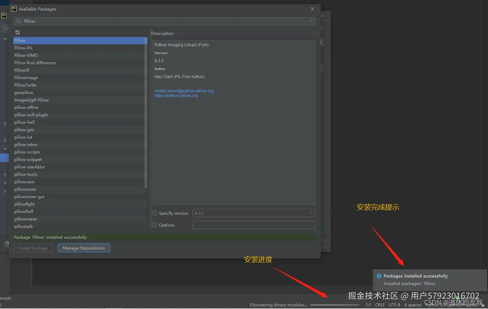Pick the pillow-heif package
The width and height of the screenshot is (488, 309).
79,122
